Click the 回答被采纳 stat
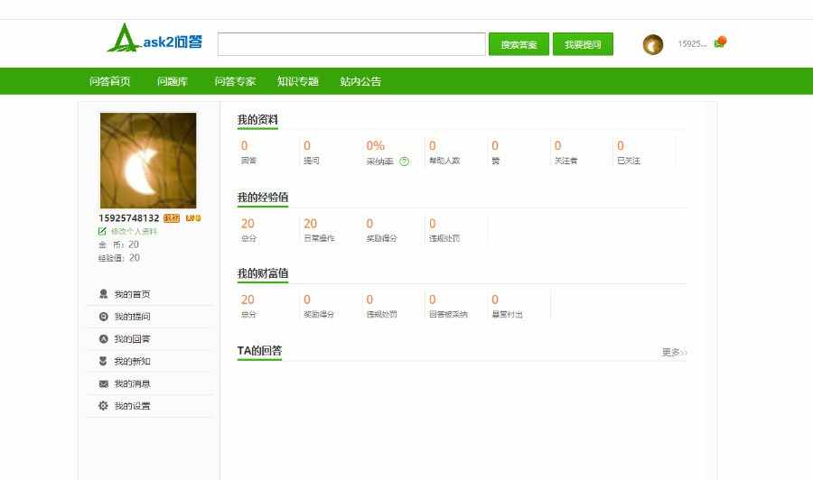Image resolution: width=813 pixels, height=480 pixels. pos(448,306)
